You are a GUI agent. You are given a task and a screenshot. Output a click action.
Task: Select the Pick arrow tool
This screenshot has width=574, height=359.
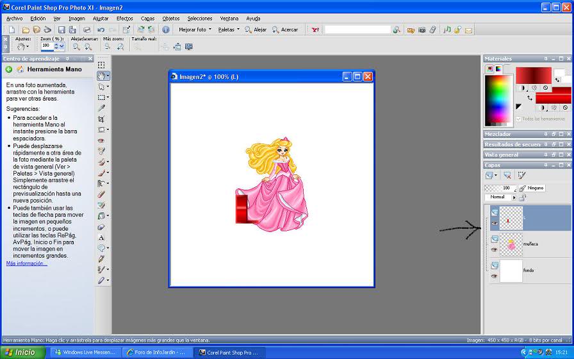pyautogui.click(x=101, y=87)
